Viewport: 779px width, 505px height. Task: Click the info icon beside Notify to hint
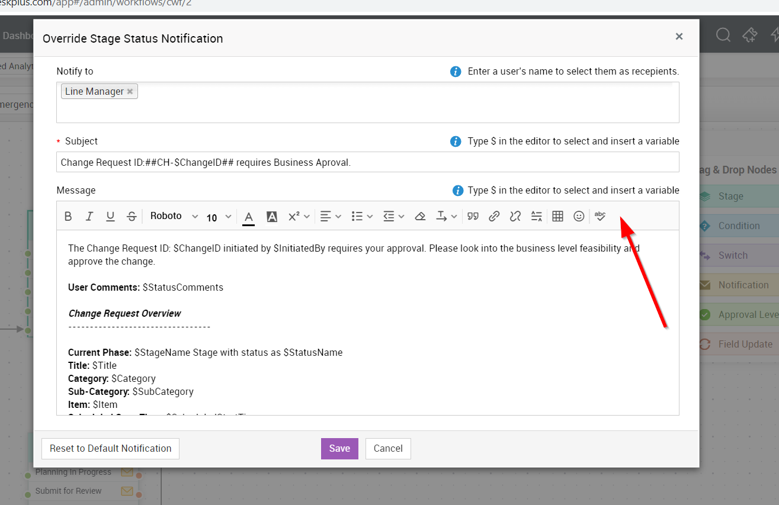[x=456, y=72]
